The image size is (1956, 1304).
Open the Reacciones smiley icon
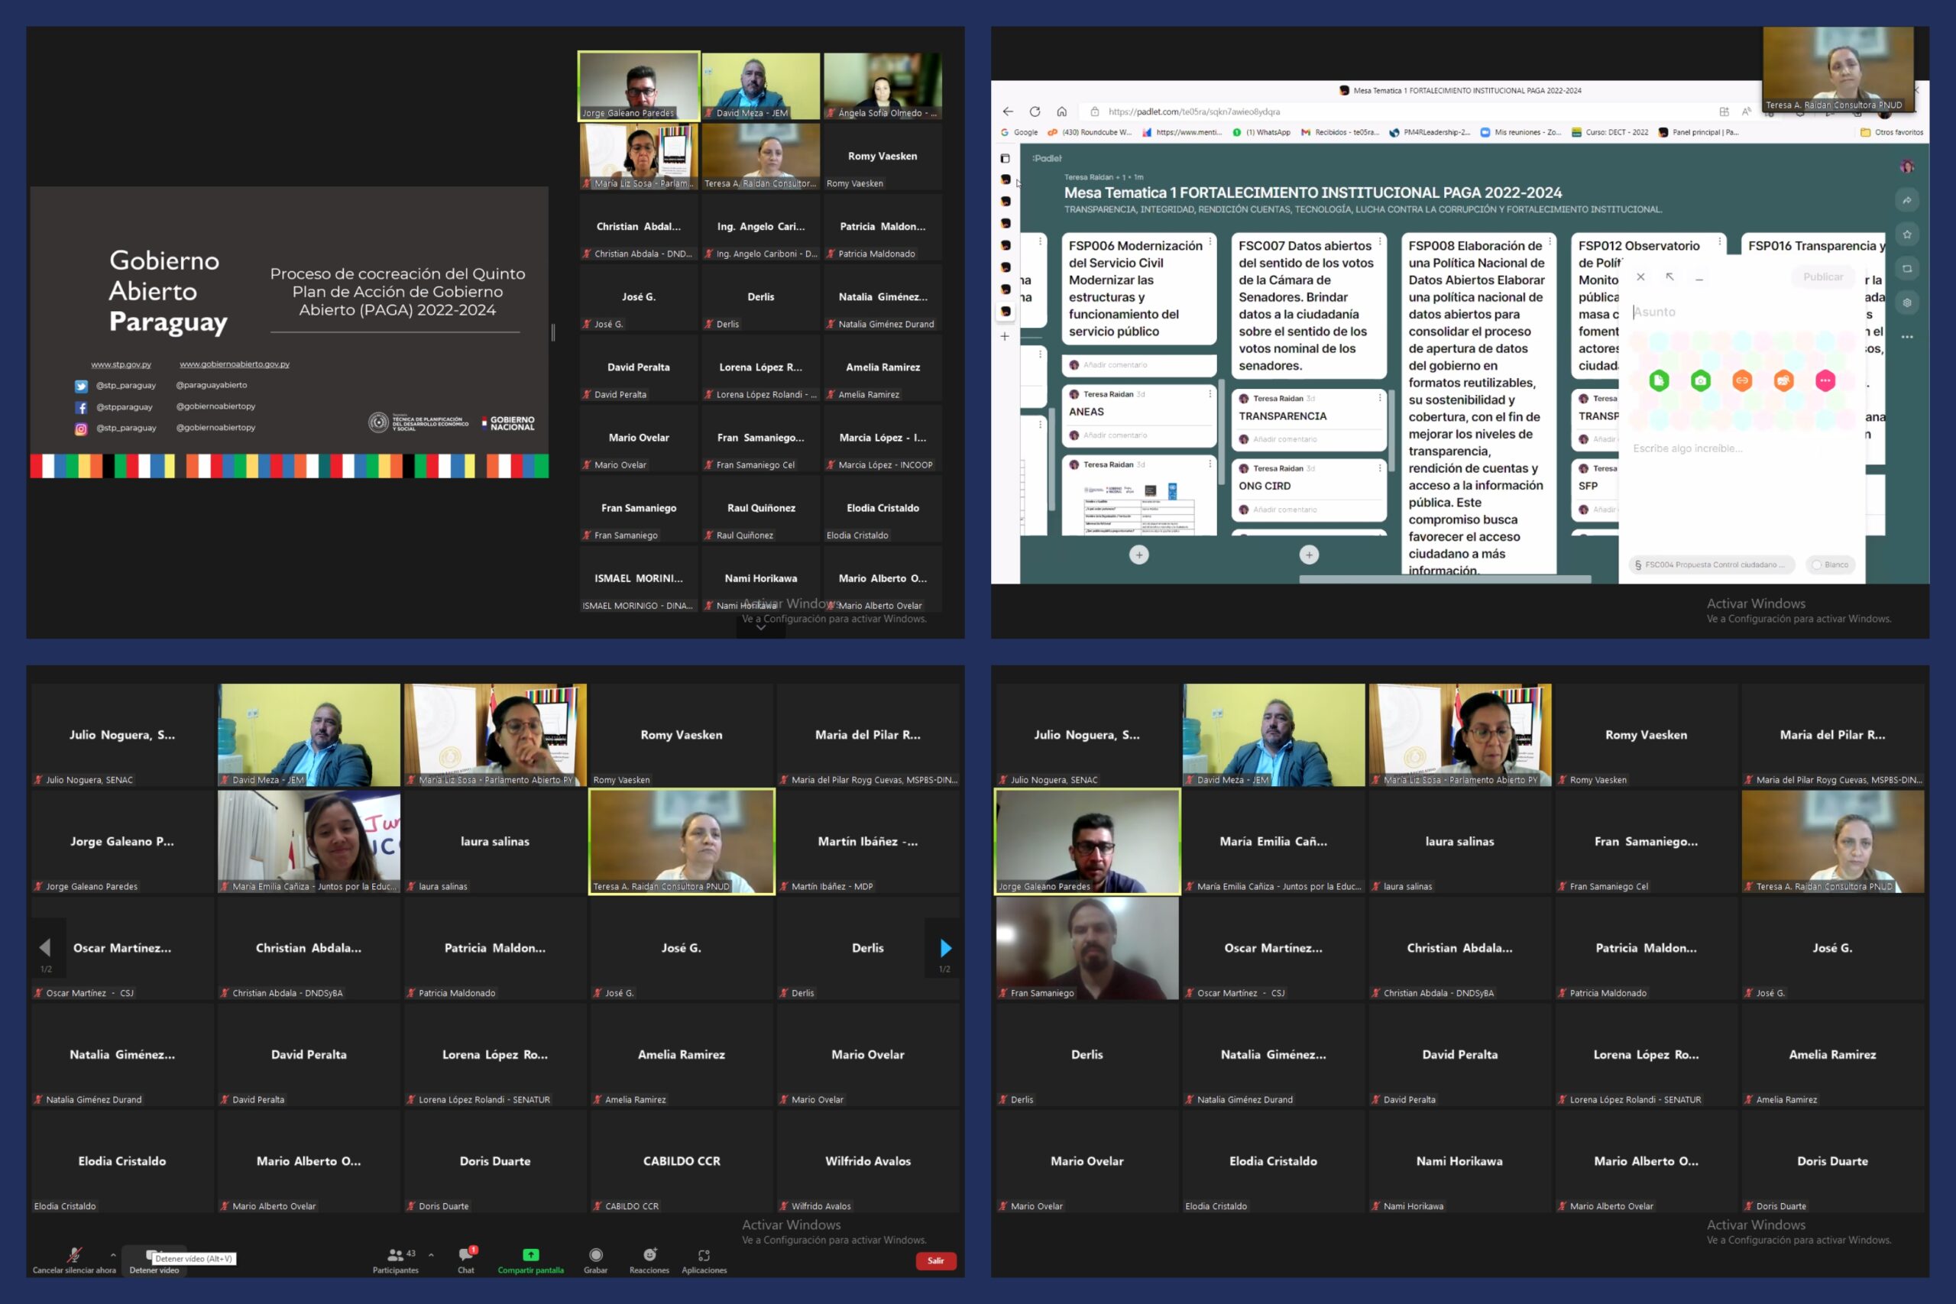click(649, 1255)
